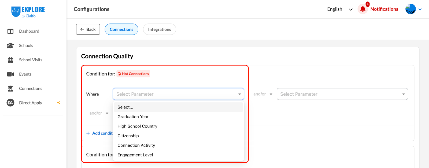Open English language dropdown
This screenshot has width=429, height=168.
pos(340,9)
